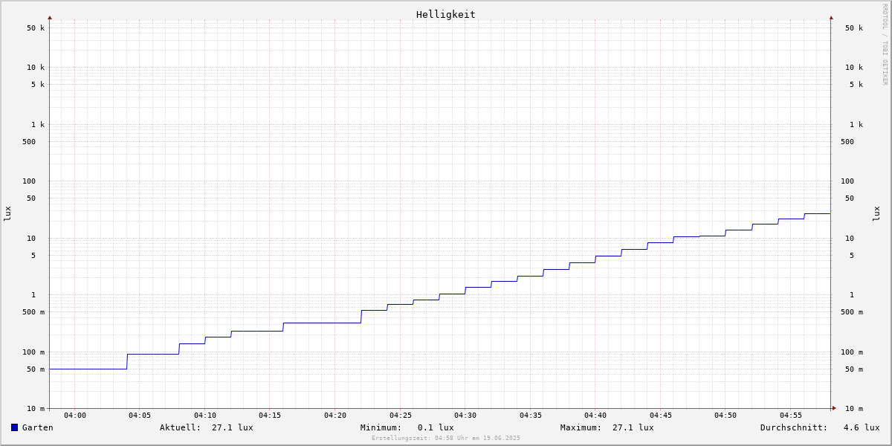Click the 04:55 time axis label
This screenshot has width=892, height=446.
click(791, 415)
